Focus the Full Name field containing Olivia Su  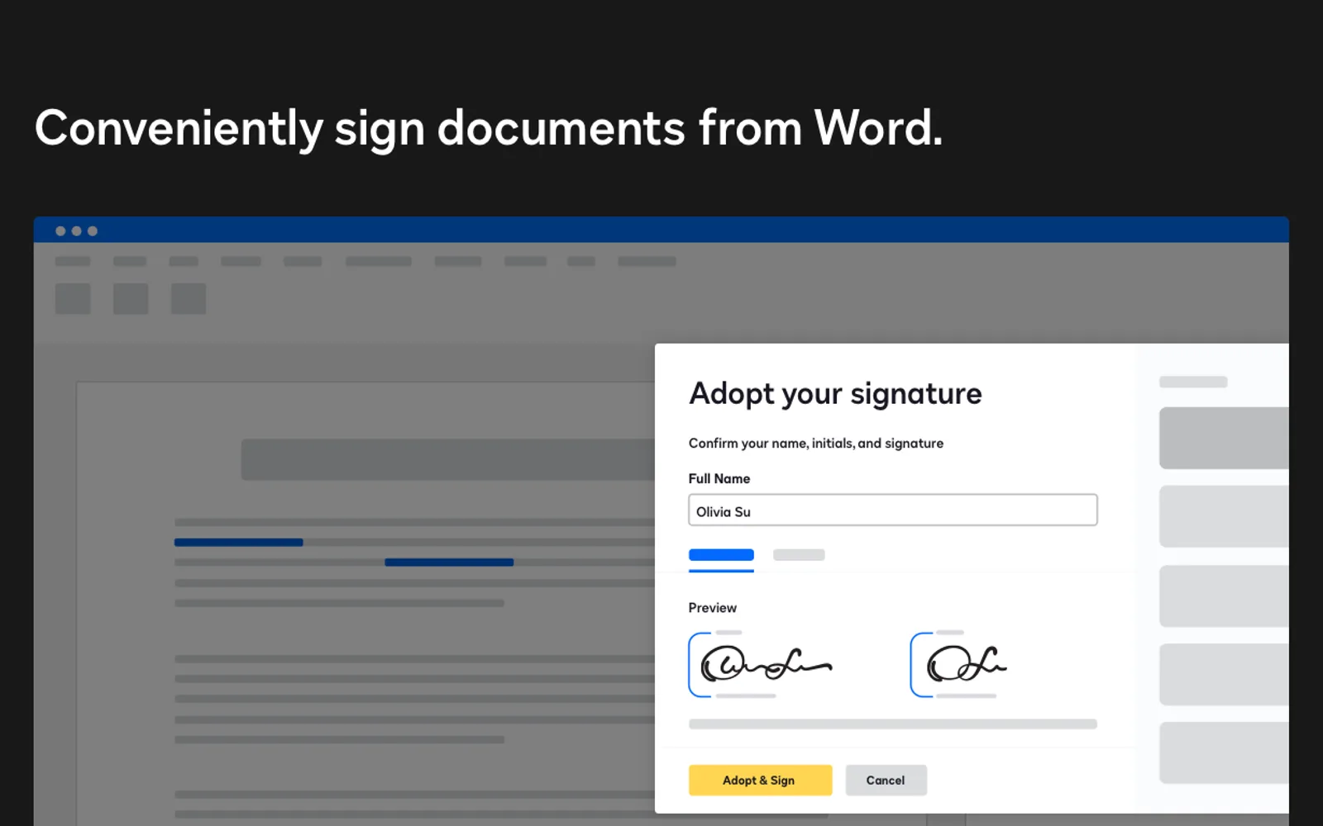click(x=892, y=510)
